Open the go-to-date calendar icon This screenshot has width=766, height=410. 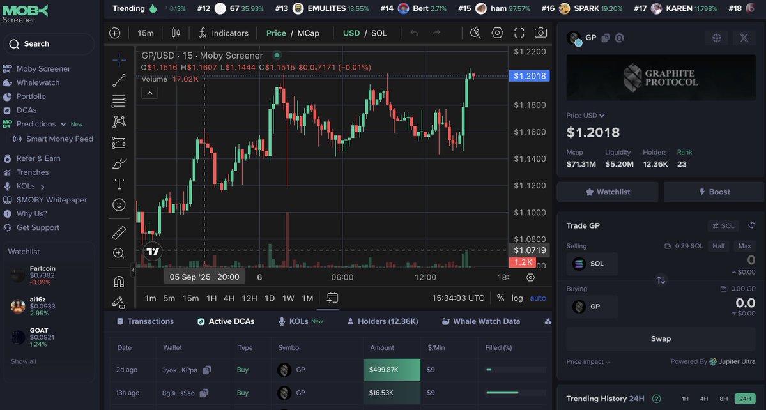pos(332,298)
